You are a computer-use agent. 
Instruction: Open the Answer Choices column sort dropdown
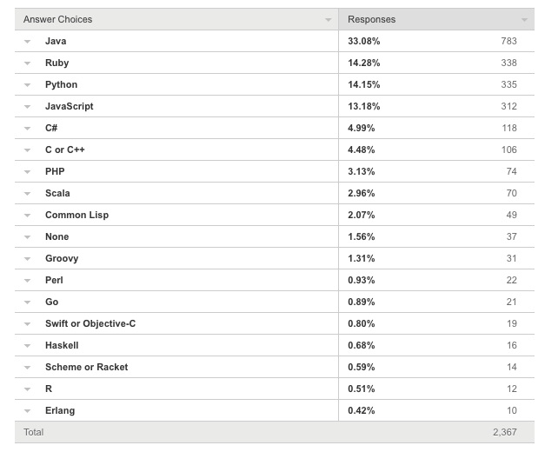[328, 20]
